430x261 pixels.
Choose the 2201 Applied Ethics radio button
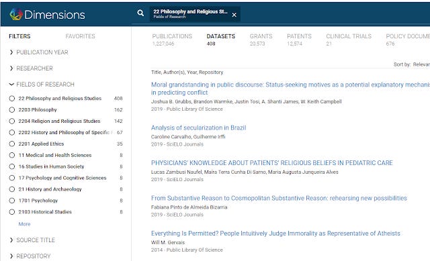click(12, 144)
